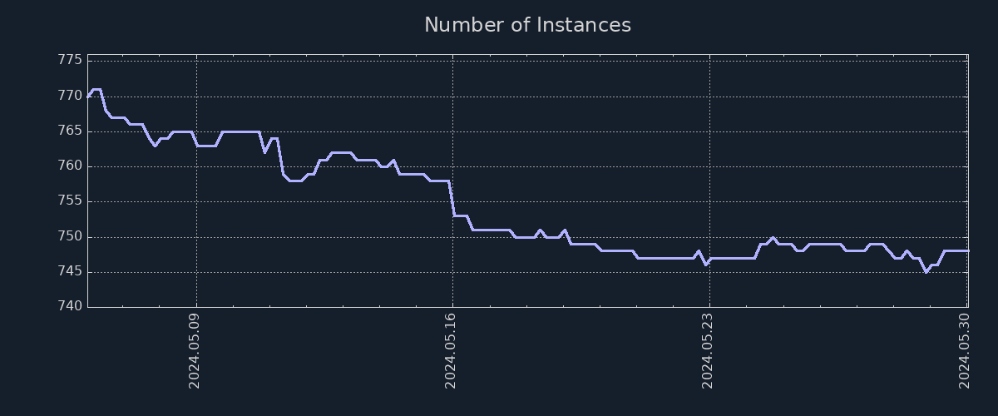Select the 765 y-axis tick label
Screen dimensions: 998x416
tap(70, 131)
